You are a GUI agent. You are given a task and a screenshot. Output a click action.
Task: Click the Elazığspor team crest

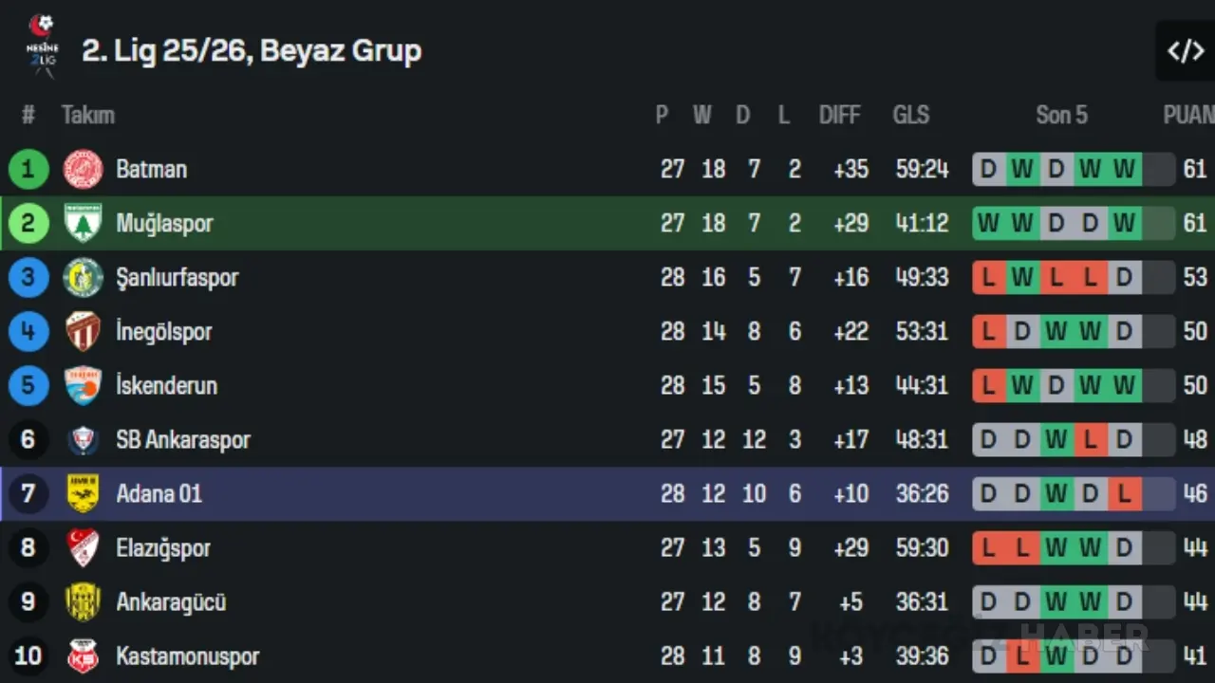(83, 547)
